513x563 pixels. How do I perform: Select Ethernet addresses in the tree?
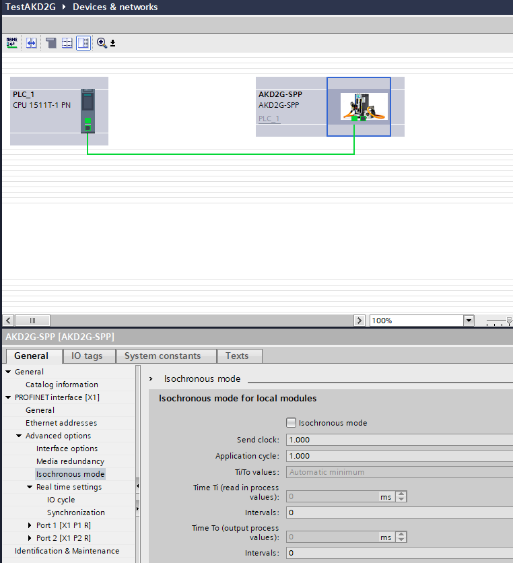tap(61, 423)
